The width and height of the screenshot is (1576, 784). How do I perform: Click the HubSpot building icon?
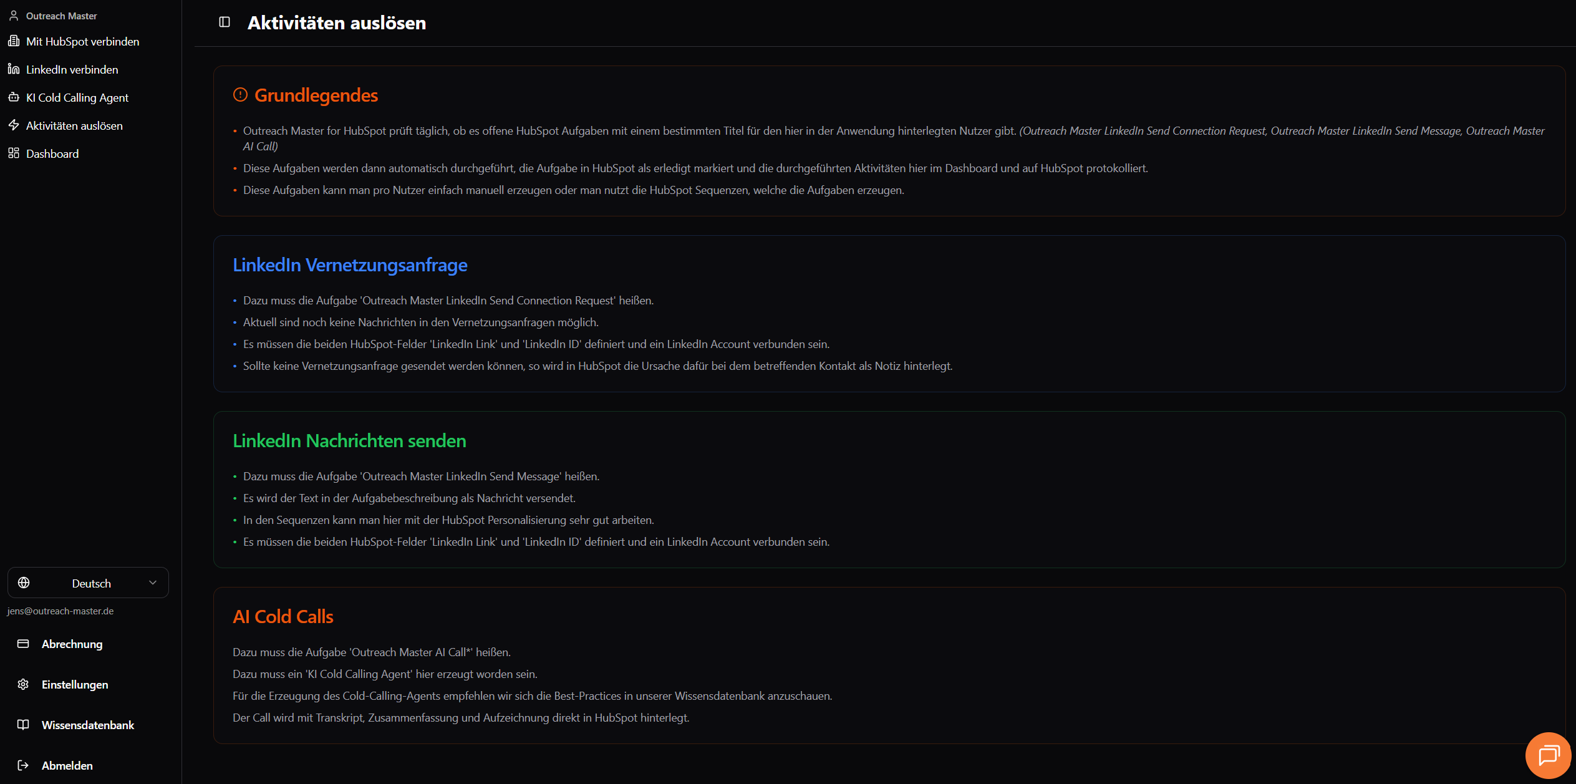pyautogui.click(x=14, y=41)
